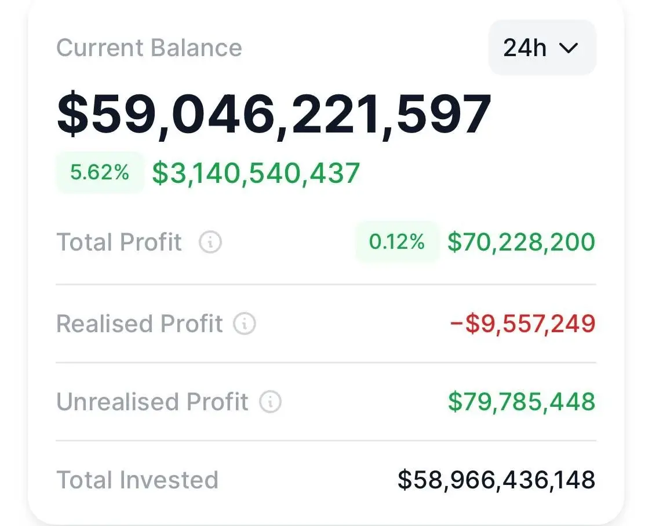
Task: Click the $3,140,540,437 change value
Action: tap(256, 173)
